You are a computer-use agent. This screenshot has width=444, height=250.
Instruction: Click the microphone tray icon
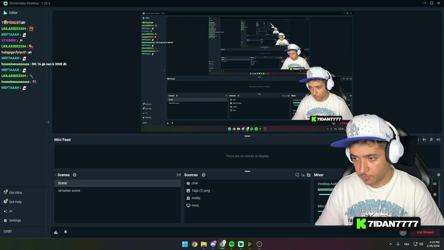coord(398,244)
